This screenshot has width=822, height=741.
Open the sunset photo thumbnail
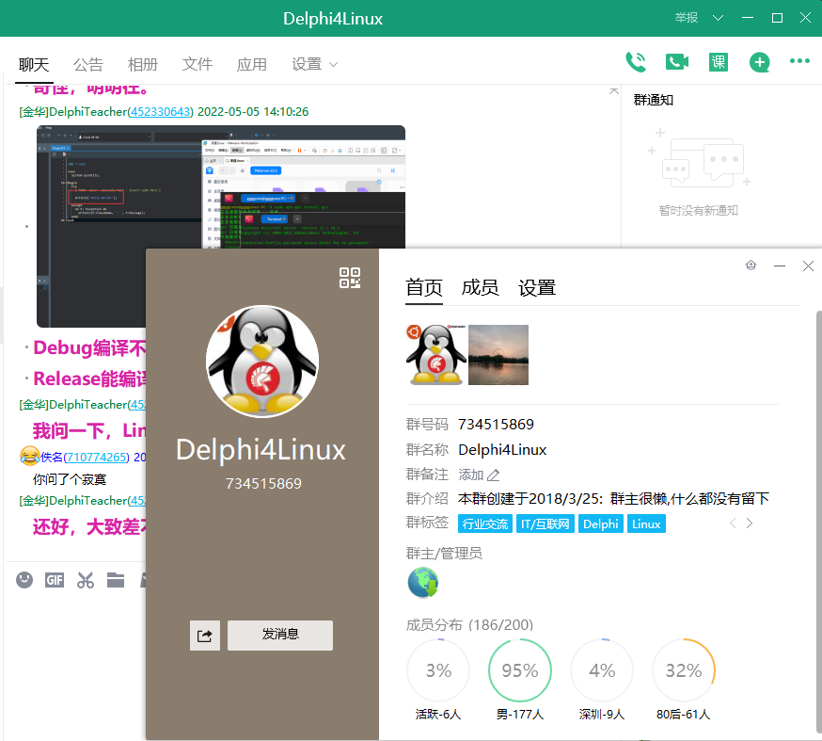(498, 355)
